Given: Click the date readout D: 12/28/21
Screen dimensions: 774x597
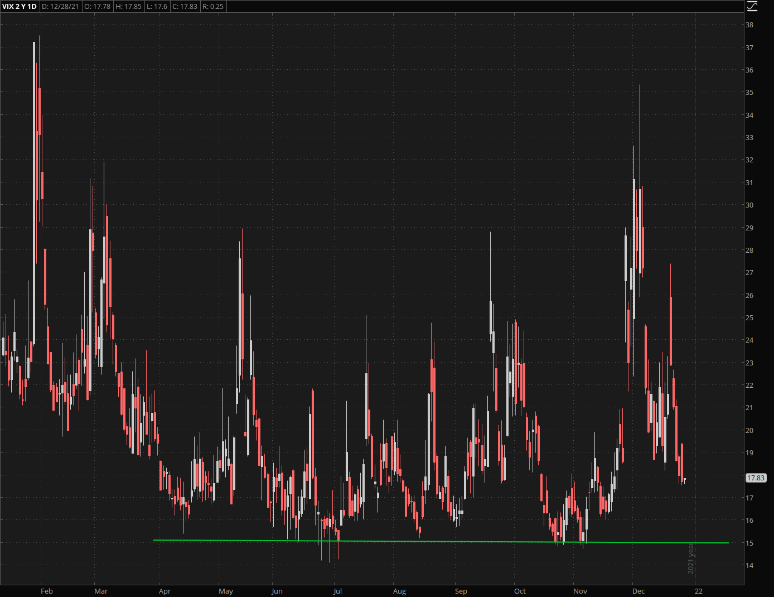Looking at the screenshot, I should click(60, 7).
